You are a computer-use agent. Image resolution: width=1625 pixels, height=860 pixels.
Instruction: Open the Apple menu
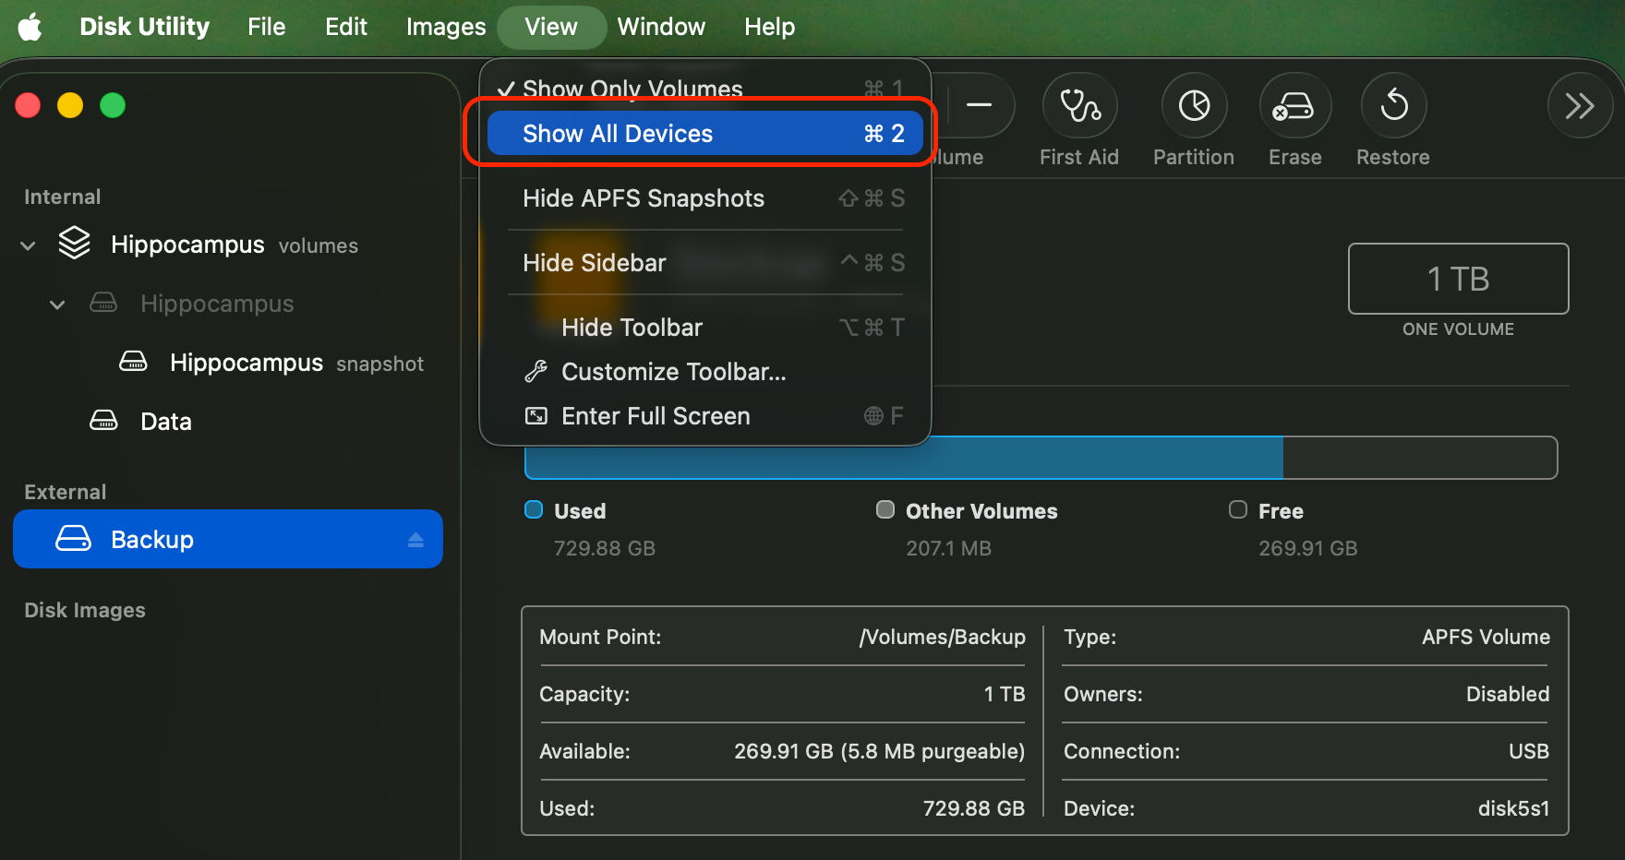(30, 27)
